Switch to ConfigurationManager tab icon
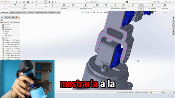The image size is (175, 98). tap(9, 17)
